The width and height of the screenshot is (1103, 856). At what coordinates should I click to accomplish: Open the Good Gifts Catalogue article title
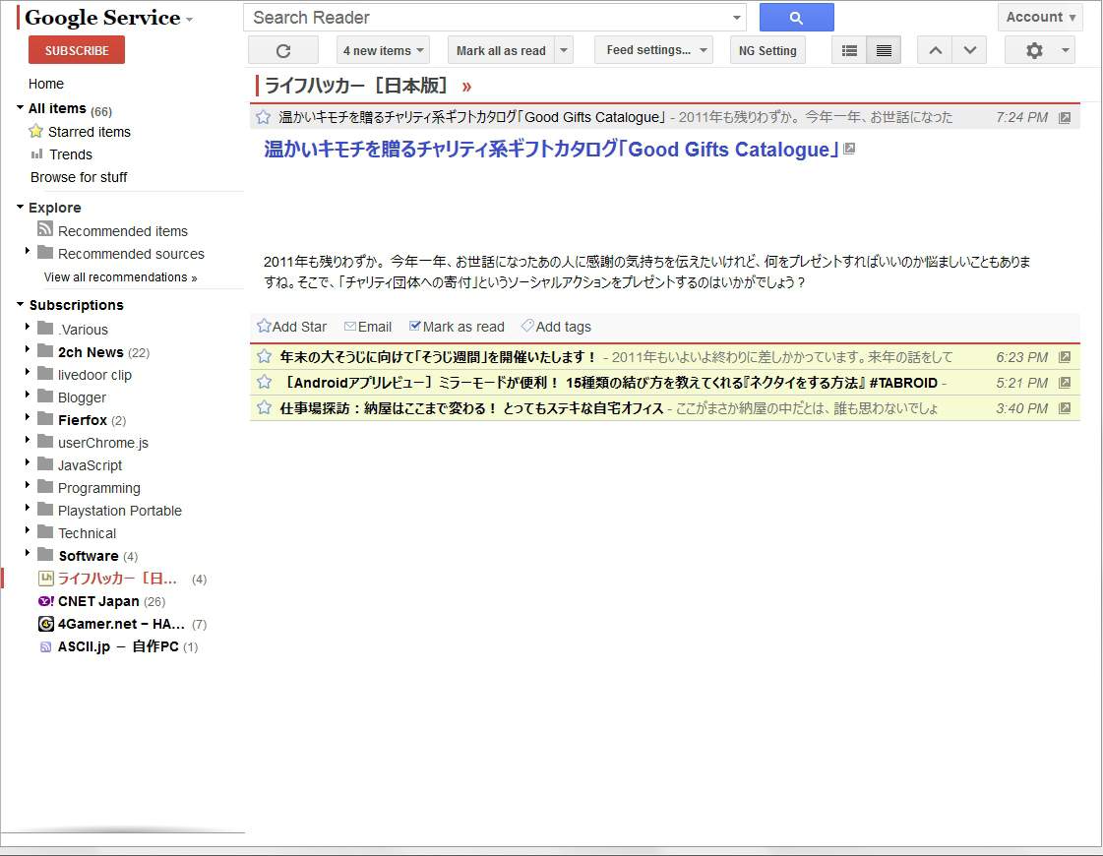551,150
